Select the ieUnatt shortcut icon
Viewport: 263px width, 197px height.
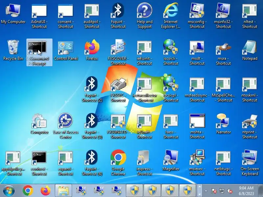point(145,126)
